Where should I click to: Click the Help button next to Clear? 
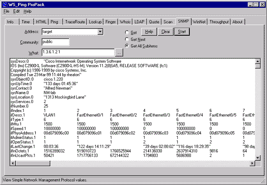(x=149, y=31)
